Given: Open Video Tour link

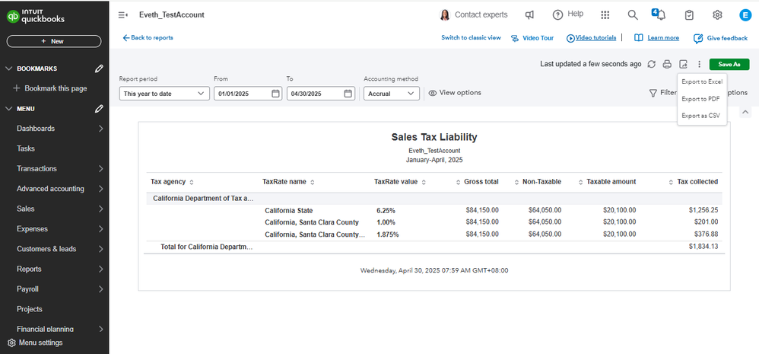Looking at the screenshot, I should click(x=532, y=38).
